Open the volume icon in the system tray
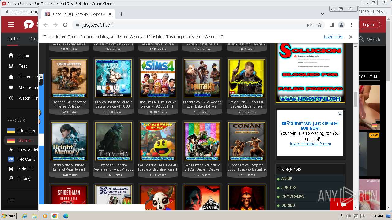 [348, 216]
